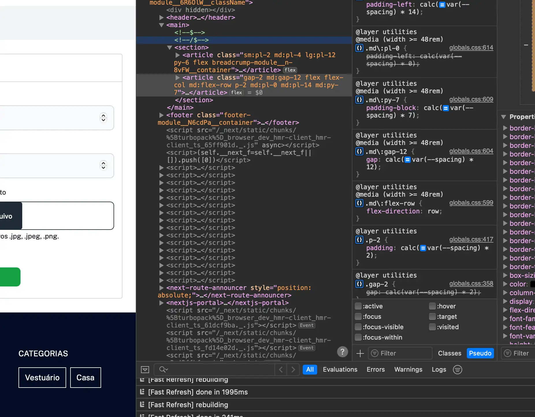Click the color property swatch in Properties
Viewport: 535px width, 417px height.
532,284
